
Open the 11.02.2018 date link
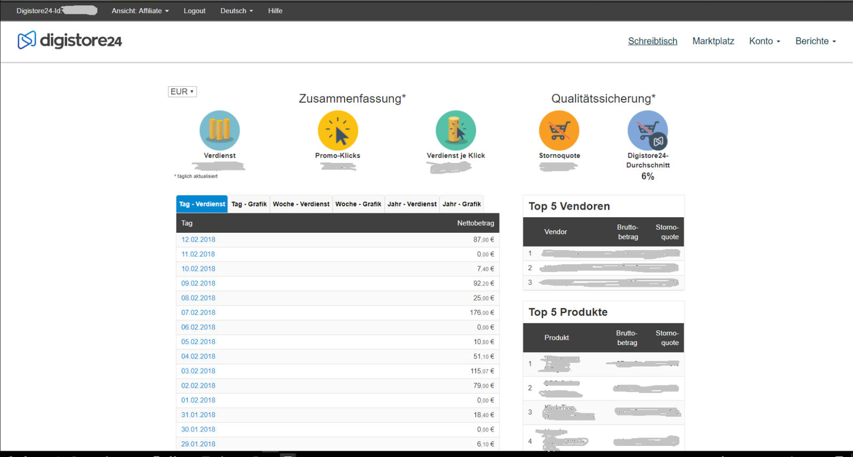pyautogui.click(x=198, y=254)
